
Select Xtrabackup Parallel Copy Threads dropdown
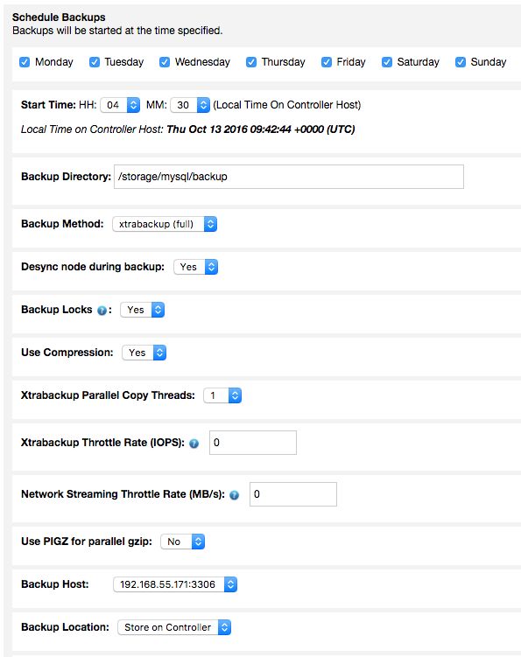coord(222,395)
